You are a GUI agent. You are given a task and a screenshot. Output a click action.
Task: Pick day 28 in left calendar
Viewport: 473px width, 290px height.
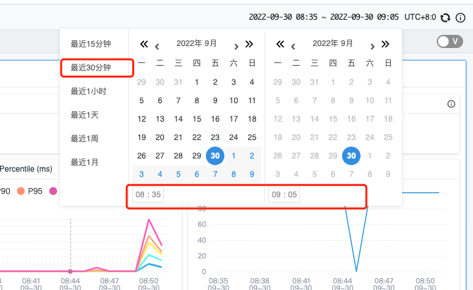(x=178, y=156)
